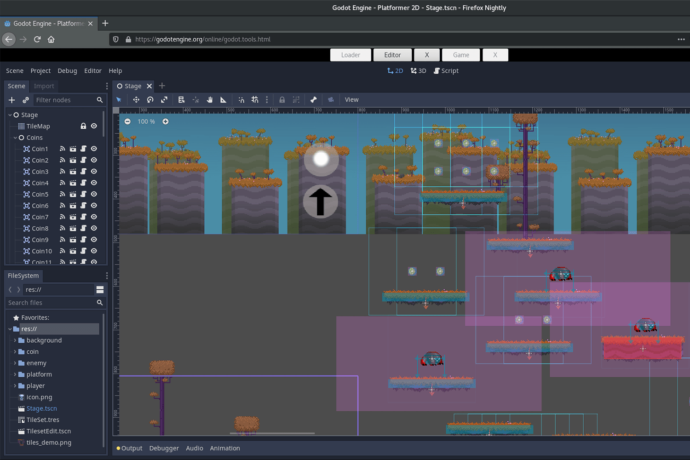Click the FileSystem search magnifier icon
Image resolution: width=690 pixels, height=460 pixels.
[x=100, y=303]
